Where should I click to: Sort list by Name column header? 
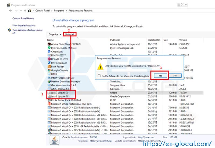[x=50, y=40]
